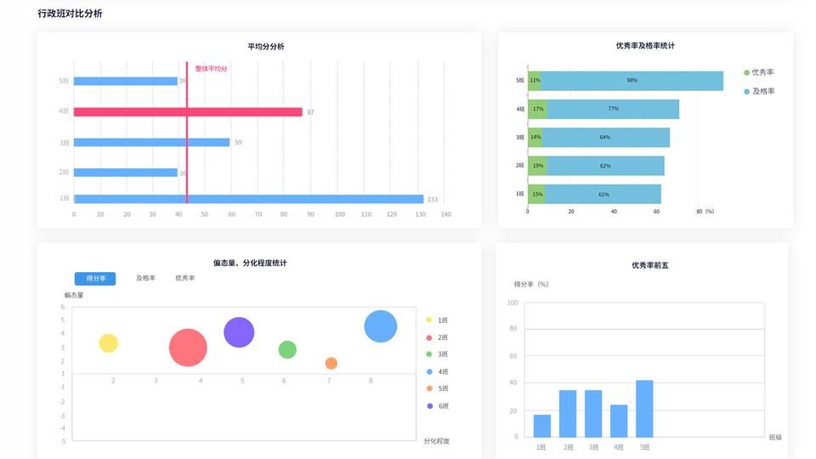Click the 4班 blue legend entry
The image size is (816, 459).
[437, 372]
